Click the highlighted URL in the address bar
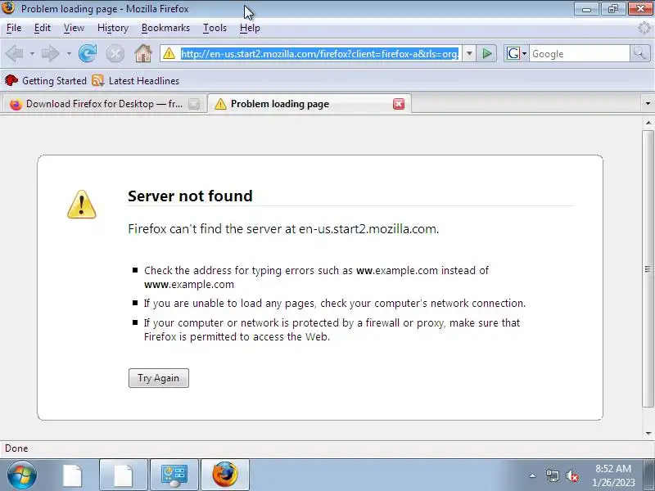The width and height of the screenshot is (655, 491). (x=319, y=53)
